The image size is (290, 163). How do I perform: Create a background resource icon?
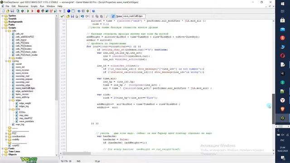(x=47, y=11)
